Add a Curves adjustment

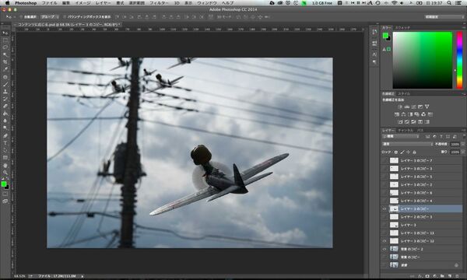coord(414,107)
